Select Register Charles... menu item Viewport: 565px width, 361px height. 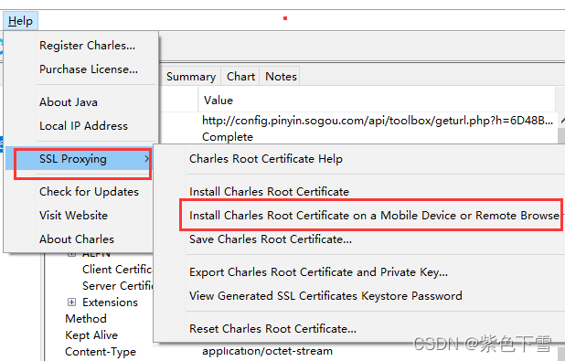(x=87, y=46)
